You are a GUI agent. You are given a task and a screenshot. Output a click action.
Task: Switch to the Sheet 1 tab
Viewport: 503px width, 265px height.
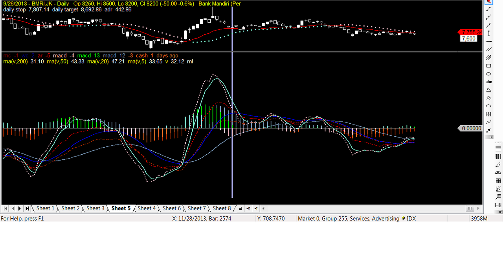pos(45,208)
